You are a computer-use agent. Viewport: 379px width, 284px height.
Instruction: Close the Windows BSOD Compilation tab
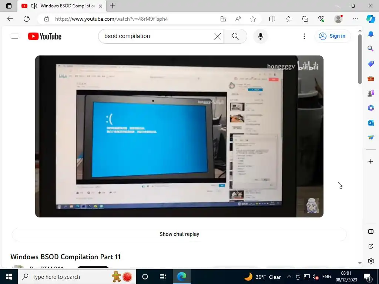click(x=101, y=6)
